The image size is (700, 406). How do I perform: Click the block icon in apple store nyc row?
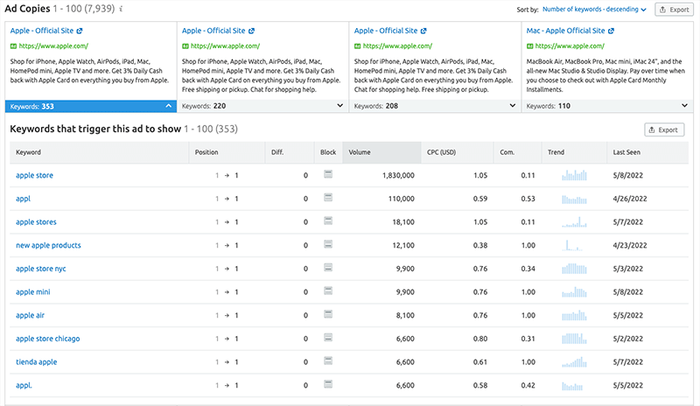tap(328, 268)
